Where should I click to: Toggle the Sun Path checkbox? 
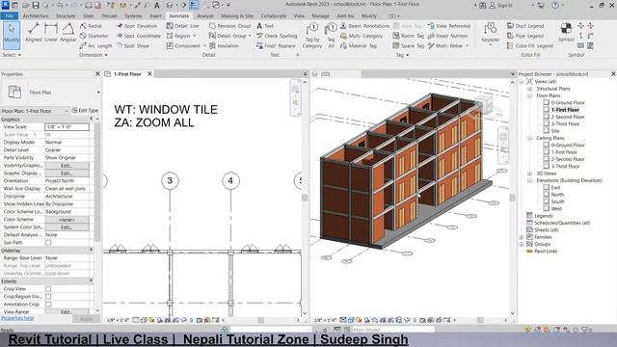pos(48,243)
